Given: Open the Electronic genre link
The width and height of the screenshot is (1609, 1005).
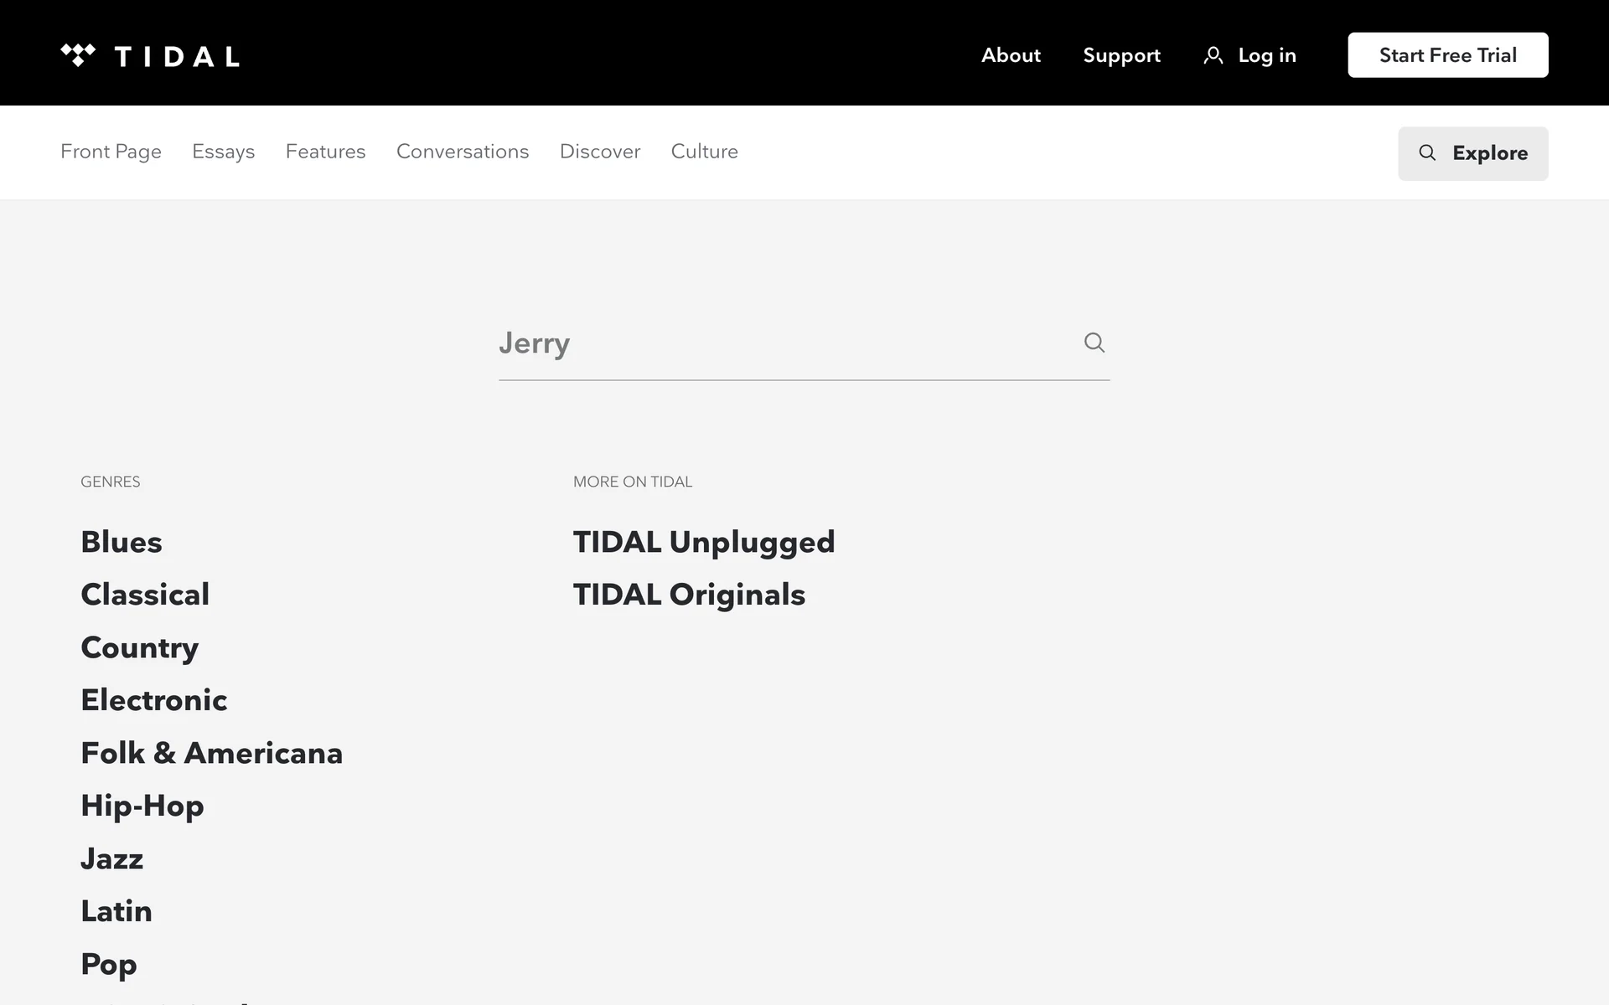Looking at the screenshot, I should click(x=154, y=700).
